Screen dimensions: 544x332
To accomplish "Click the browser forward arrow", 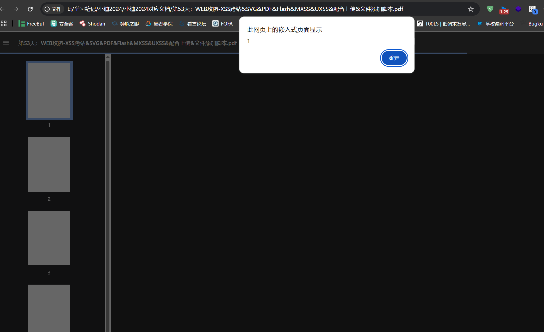I will (16, 9).
